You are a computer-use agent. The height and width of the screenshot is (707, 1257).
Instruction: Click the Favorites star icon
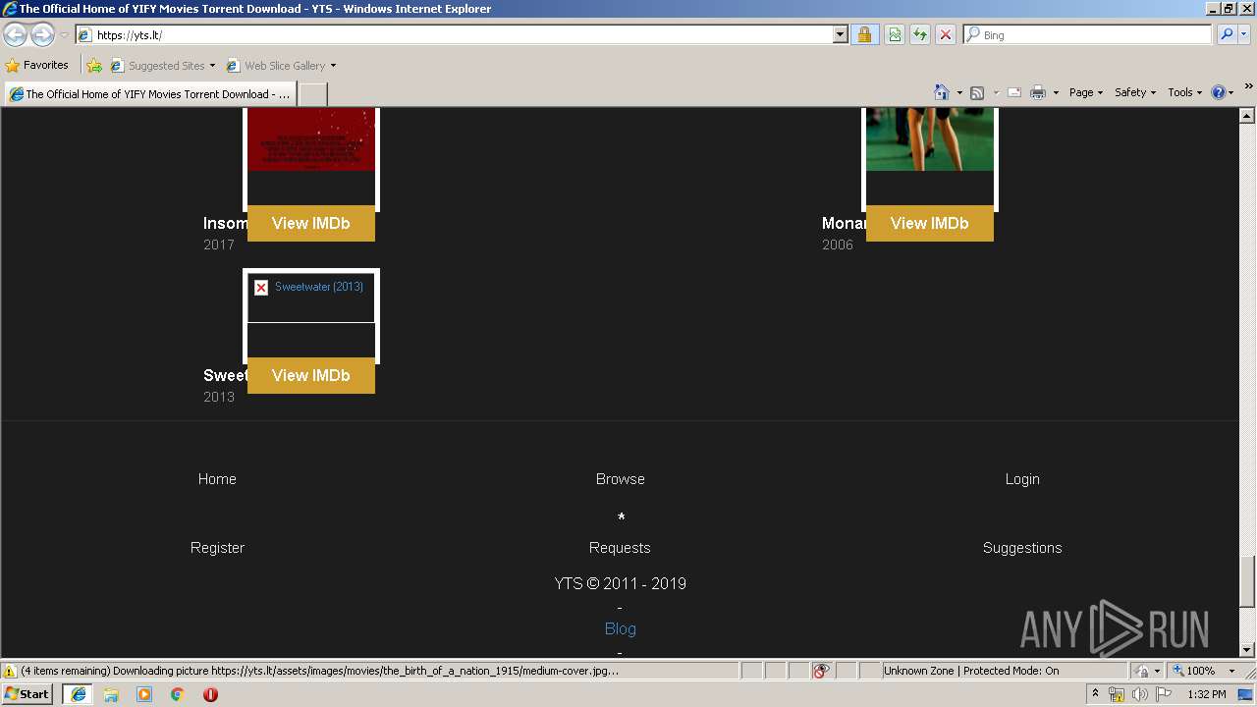(x=13, y=66)
